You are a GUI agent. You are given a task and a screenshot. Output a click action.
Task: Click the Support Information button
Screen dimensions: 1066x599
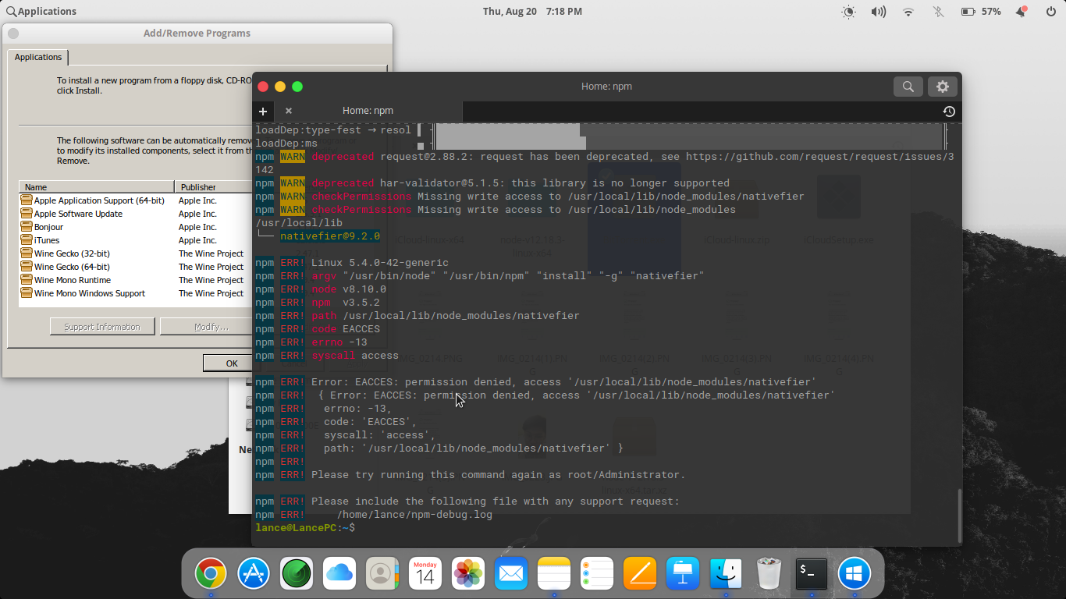[x=102, y=327]
